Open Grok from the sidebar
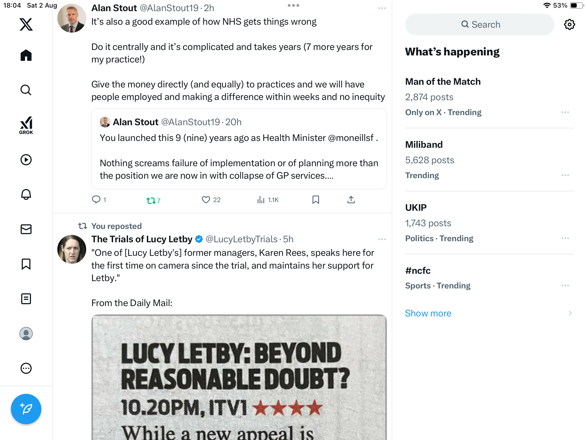 point(26,125)
